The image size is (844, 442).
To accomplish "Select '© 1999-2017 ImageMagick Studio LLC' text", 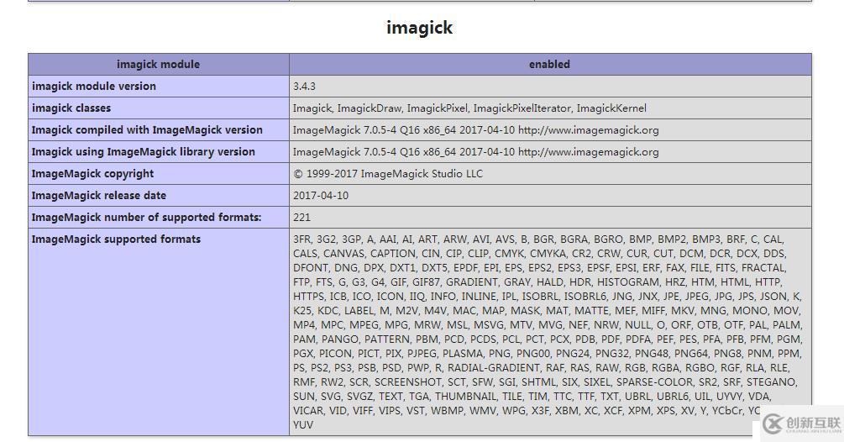I will [388, 174].
